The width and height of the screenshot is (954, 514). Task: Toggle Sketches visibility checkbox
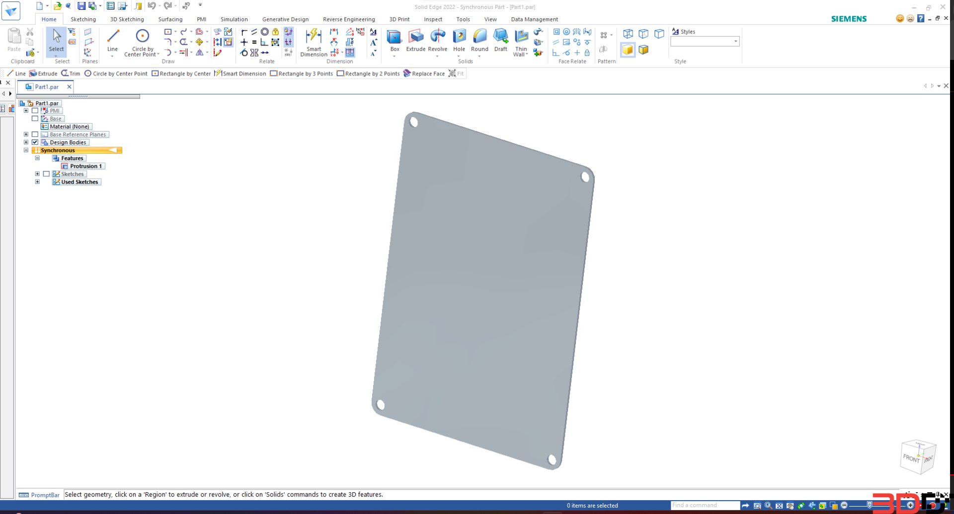[x=46, y=174]
